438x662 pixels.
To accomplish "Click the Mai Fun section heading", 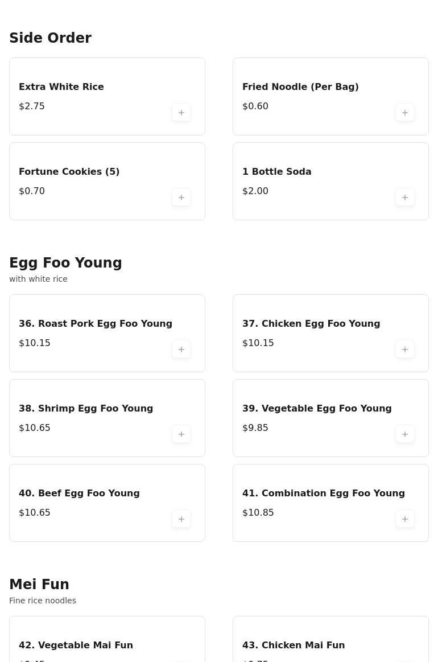I will (x=39, y=585).
